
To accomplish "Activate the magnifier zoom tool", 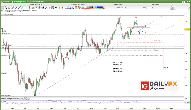I will [x=6, y=8].
